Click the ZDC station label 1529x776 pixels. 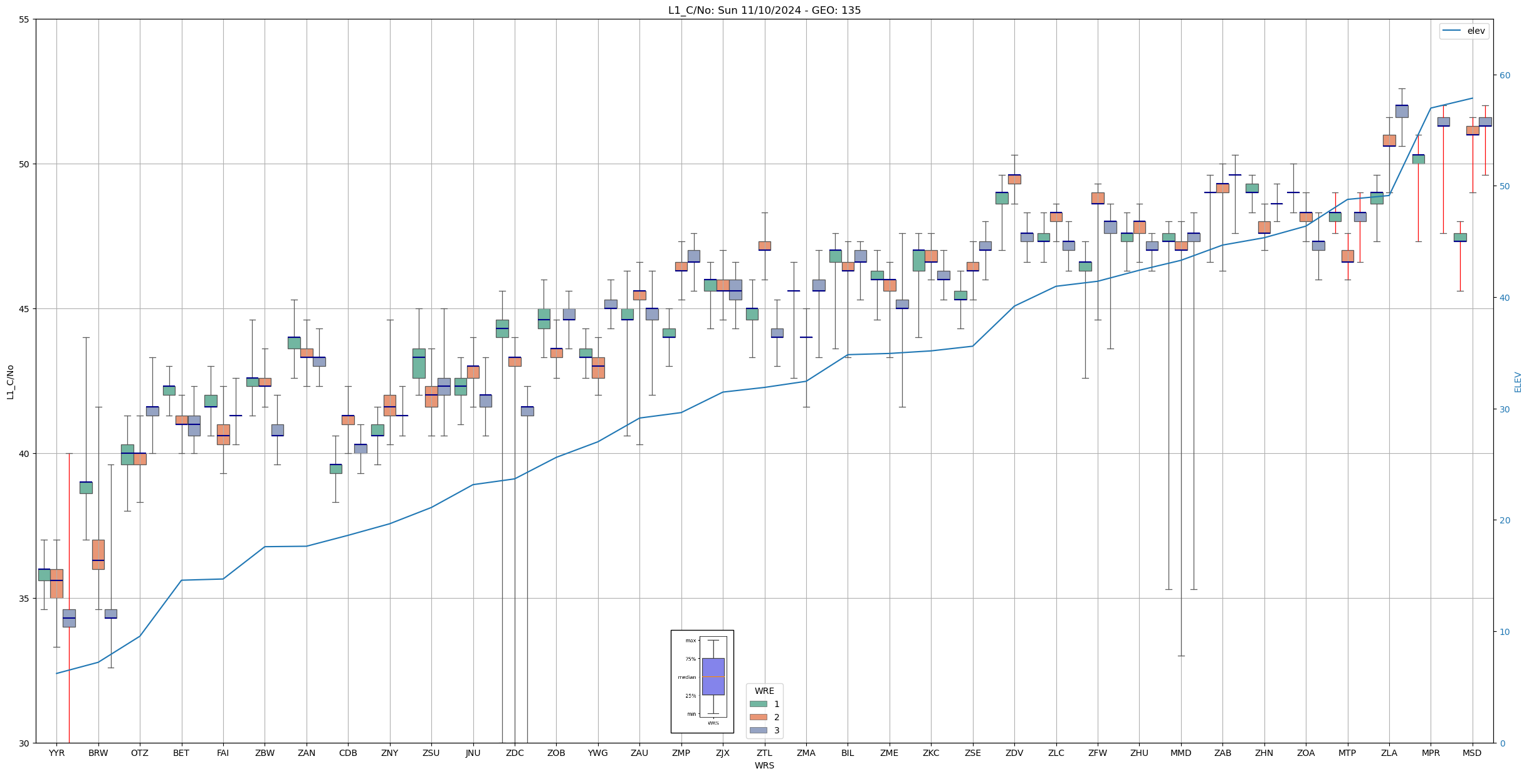click(x=514, y=753)
